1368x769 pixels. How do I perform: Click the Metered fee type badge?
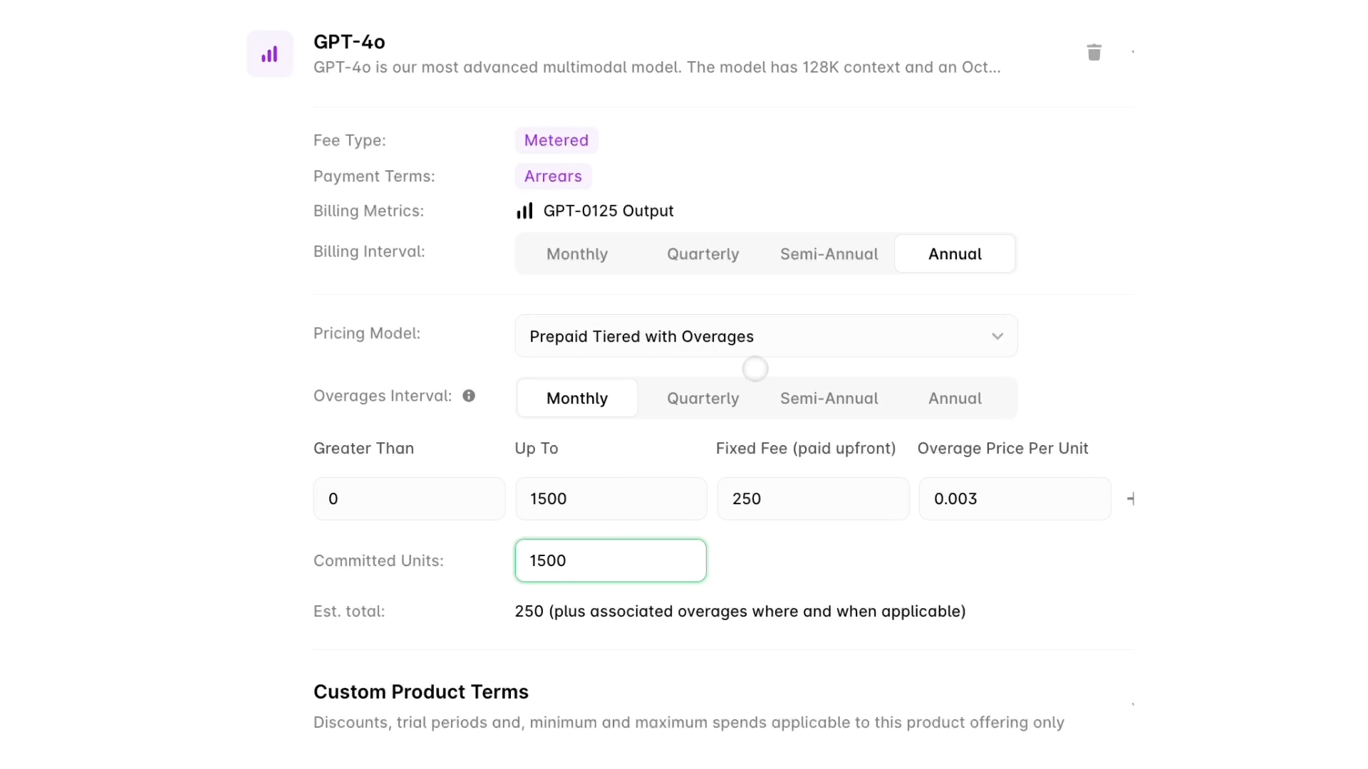tap(556, 140)
